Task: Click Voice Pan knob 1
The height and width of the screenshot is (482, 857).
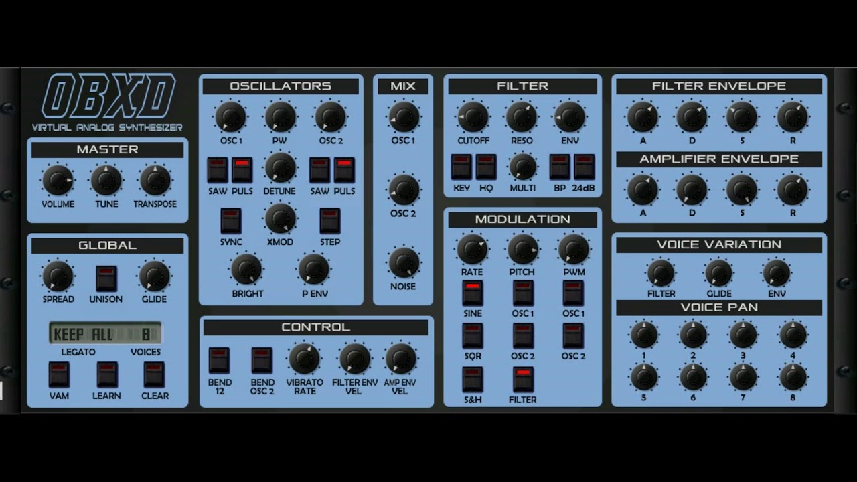Action: (643, 335)
